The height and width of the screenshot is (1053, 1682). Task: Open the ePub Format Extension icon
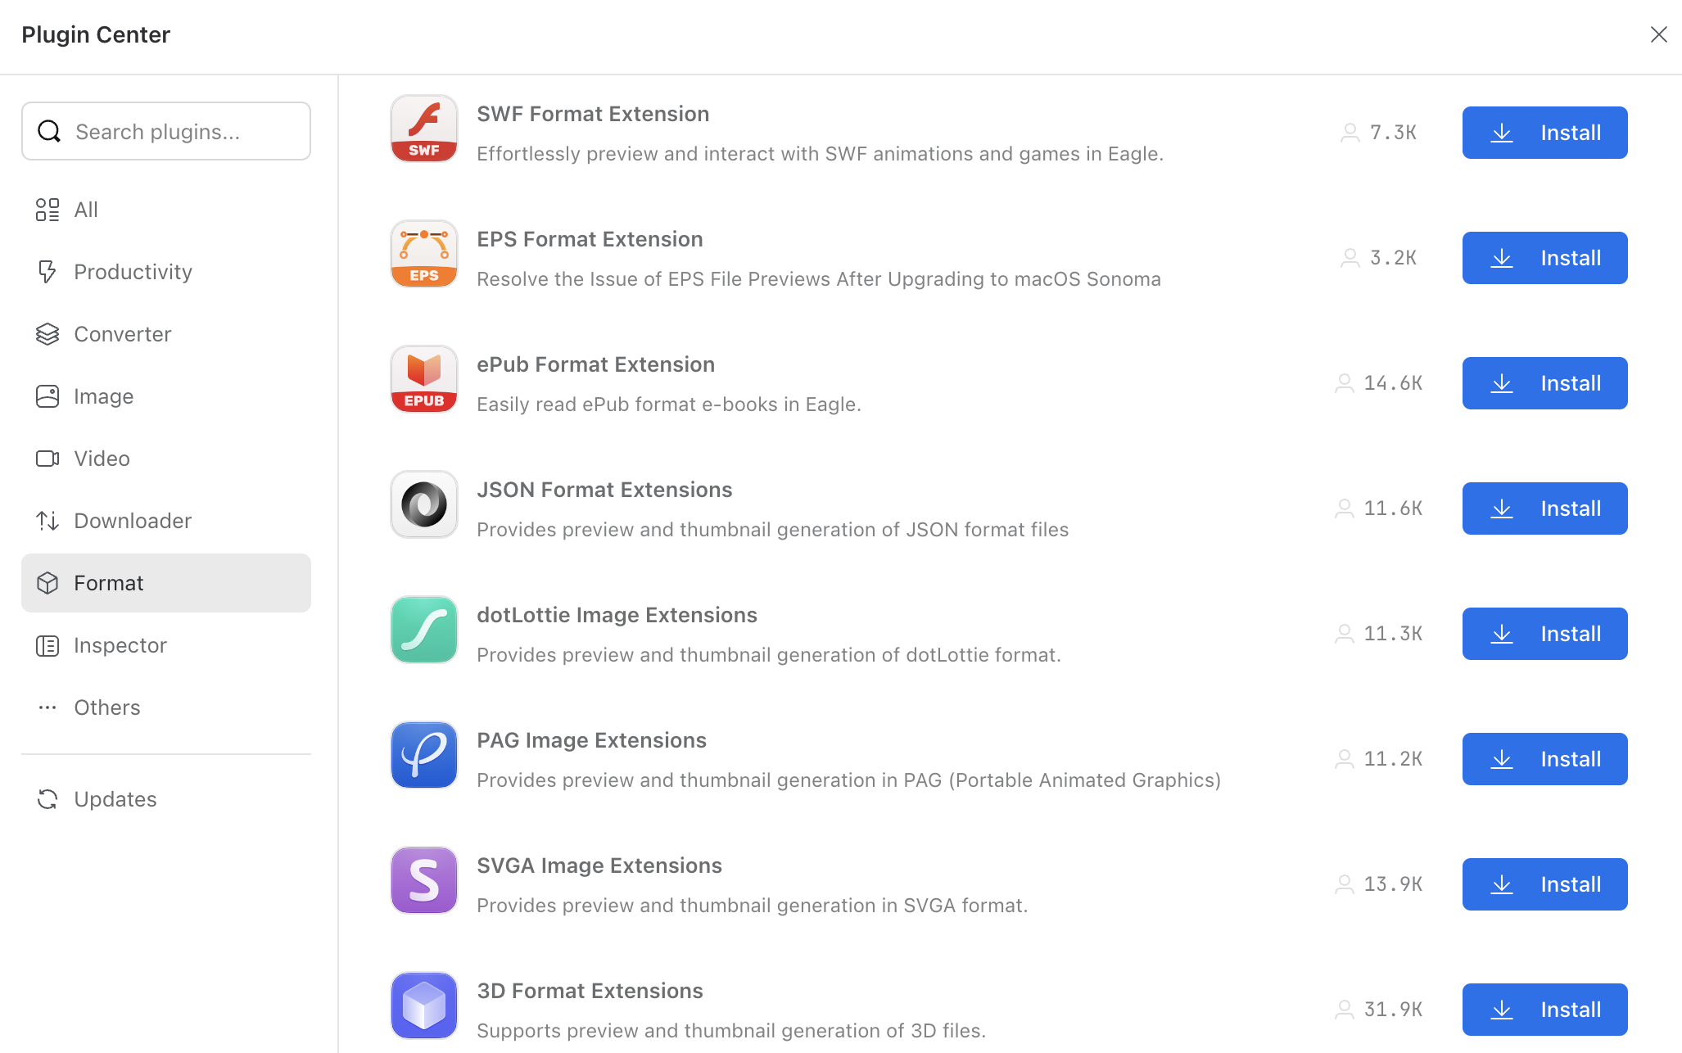(x=423, y=379)
